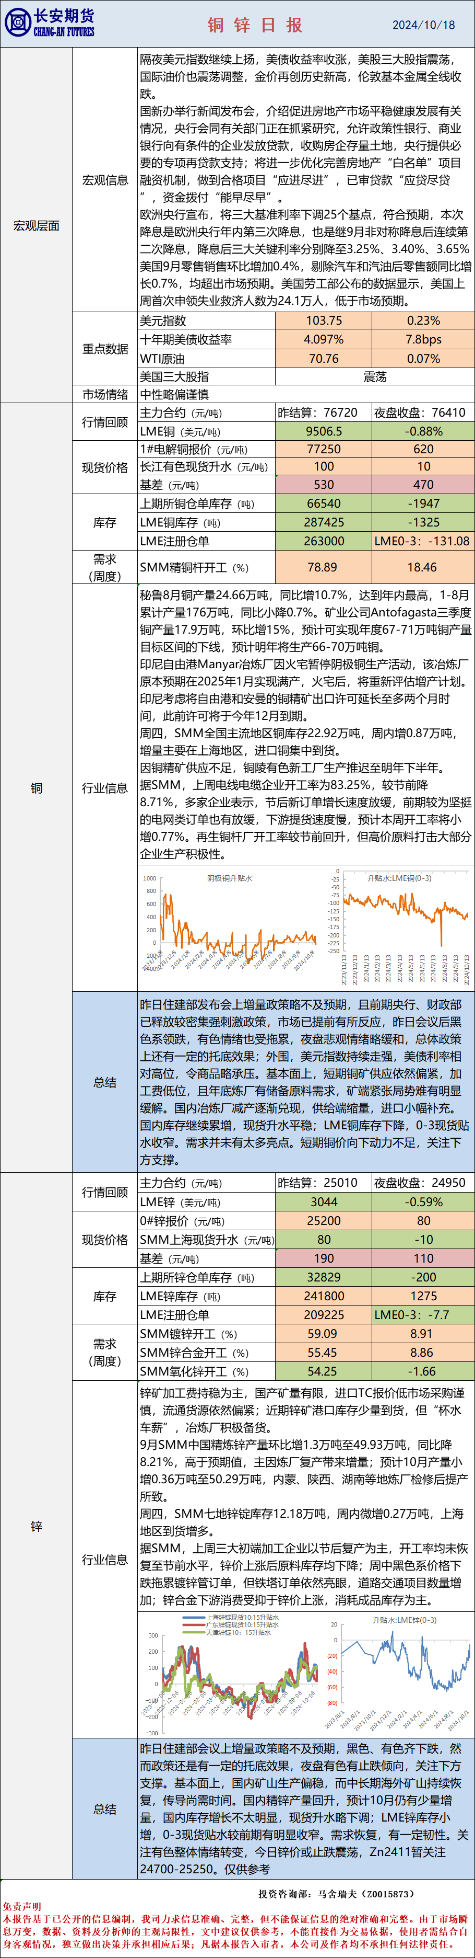Click the report date 2024/10/18
Image resolution: width=475 pixels, height=1958 pixels.
click(423, 25)
